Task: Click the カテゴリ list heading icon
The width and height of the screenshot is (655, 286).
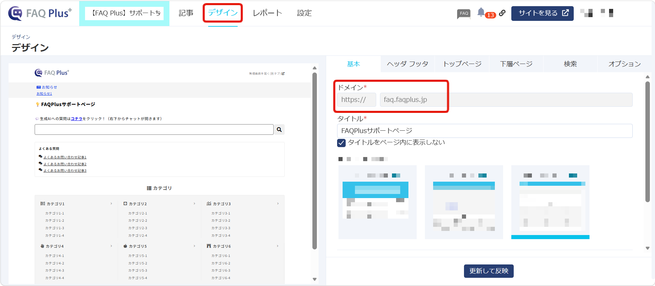Action: (149, 188)
